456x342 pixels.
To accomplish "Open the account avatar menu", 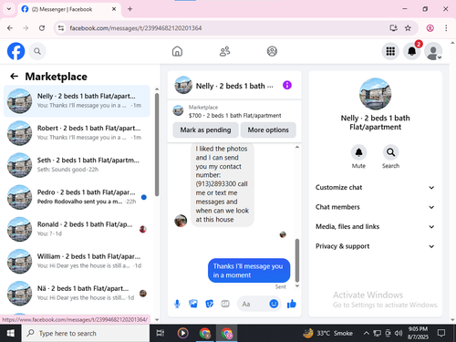I will click(x=433, y=51).
